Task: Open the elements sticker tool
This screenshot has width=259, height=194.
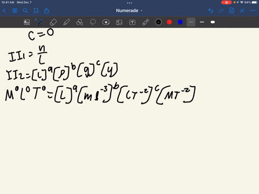Action: [106, 22]
